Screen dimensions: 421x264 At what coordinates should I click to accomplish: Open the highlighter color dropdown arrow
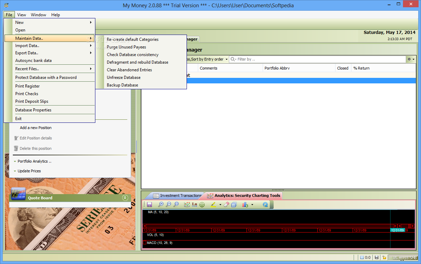point(220,205)
